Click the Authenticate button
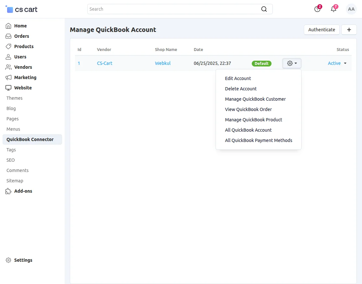This screenshot has height=284, width=362. (x=321, y=29)
